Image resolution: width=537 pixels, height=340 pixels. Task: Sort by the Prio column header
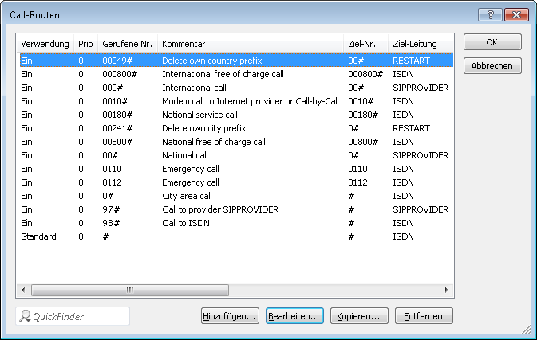[85, 43]
